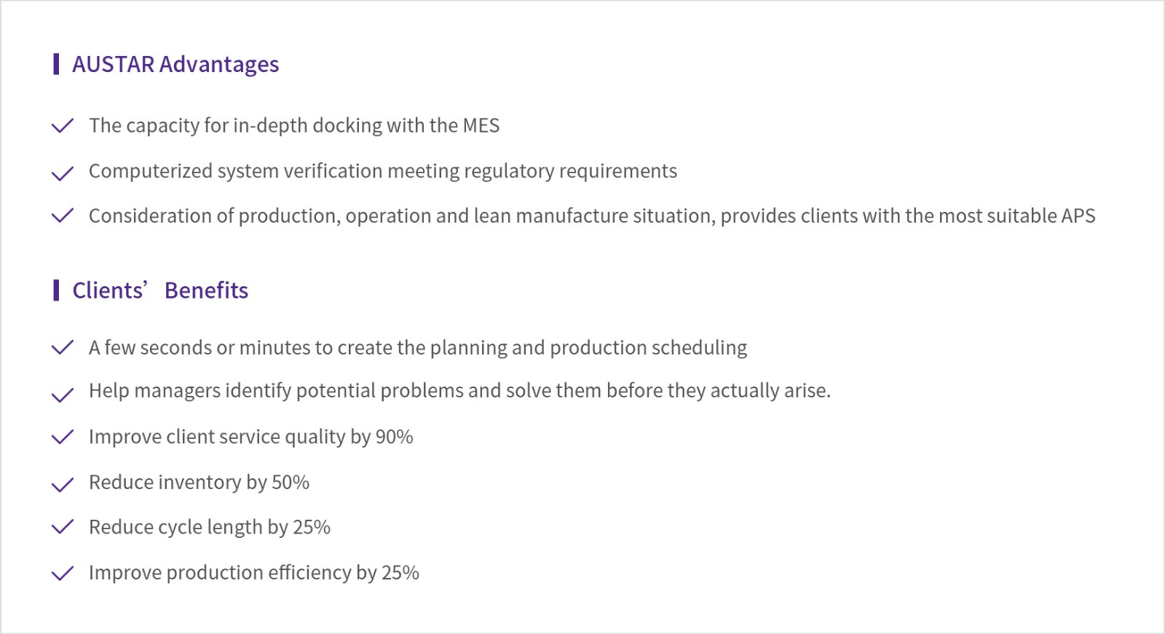Click Improve client service quality by 90%

(x=250, y=437)
